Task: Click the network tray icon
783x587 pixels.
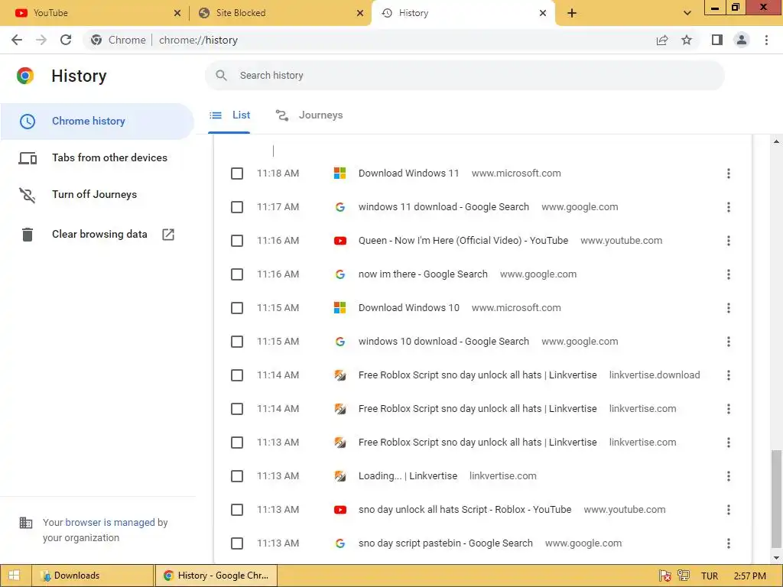Action: pos(684,576)
